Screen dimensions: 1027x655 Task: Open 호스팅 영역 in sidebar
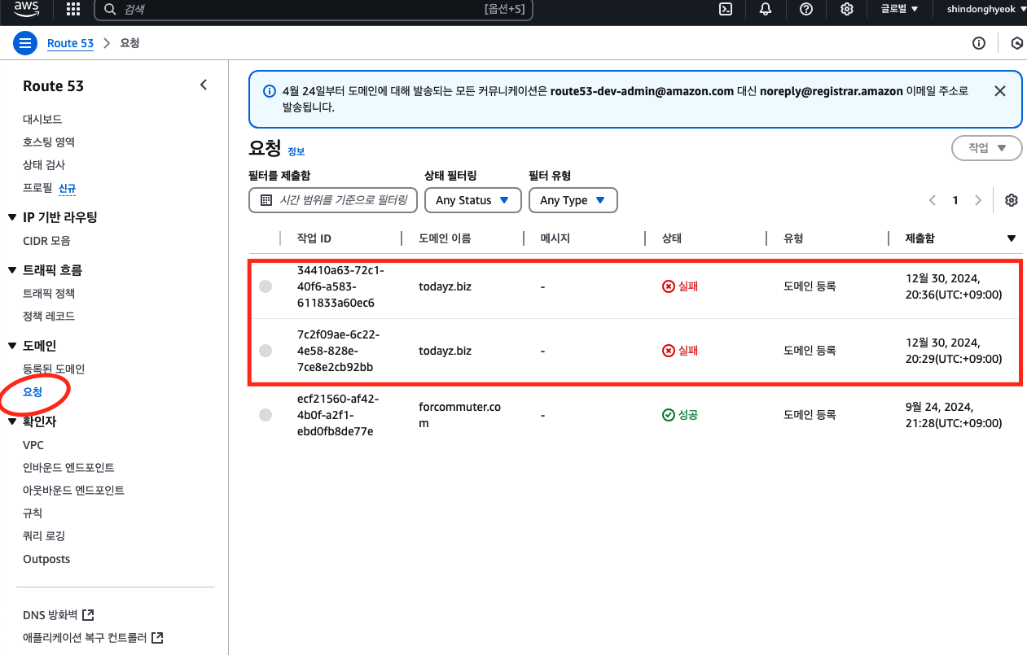pos(49,142)
